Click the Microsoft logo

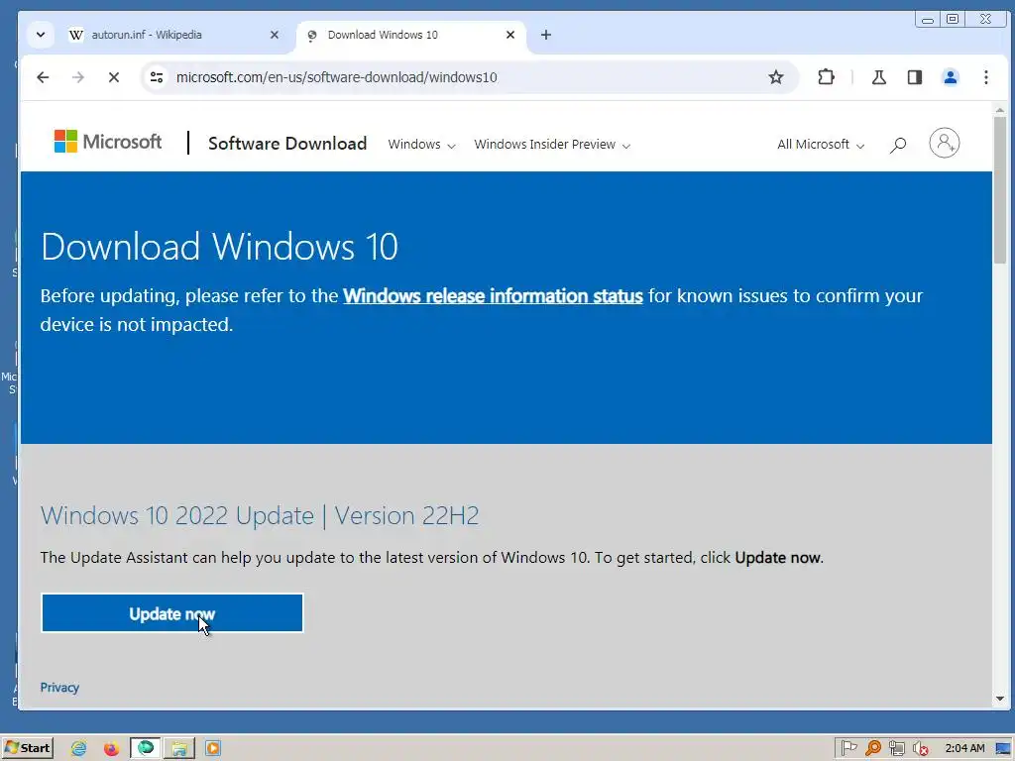(x=108, y=142)
